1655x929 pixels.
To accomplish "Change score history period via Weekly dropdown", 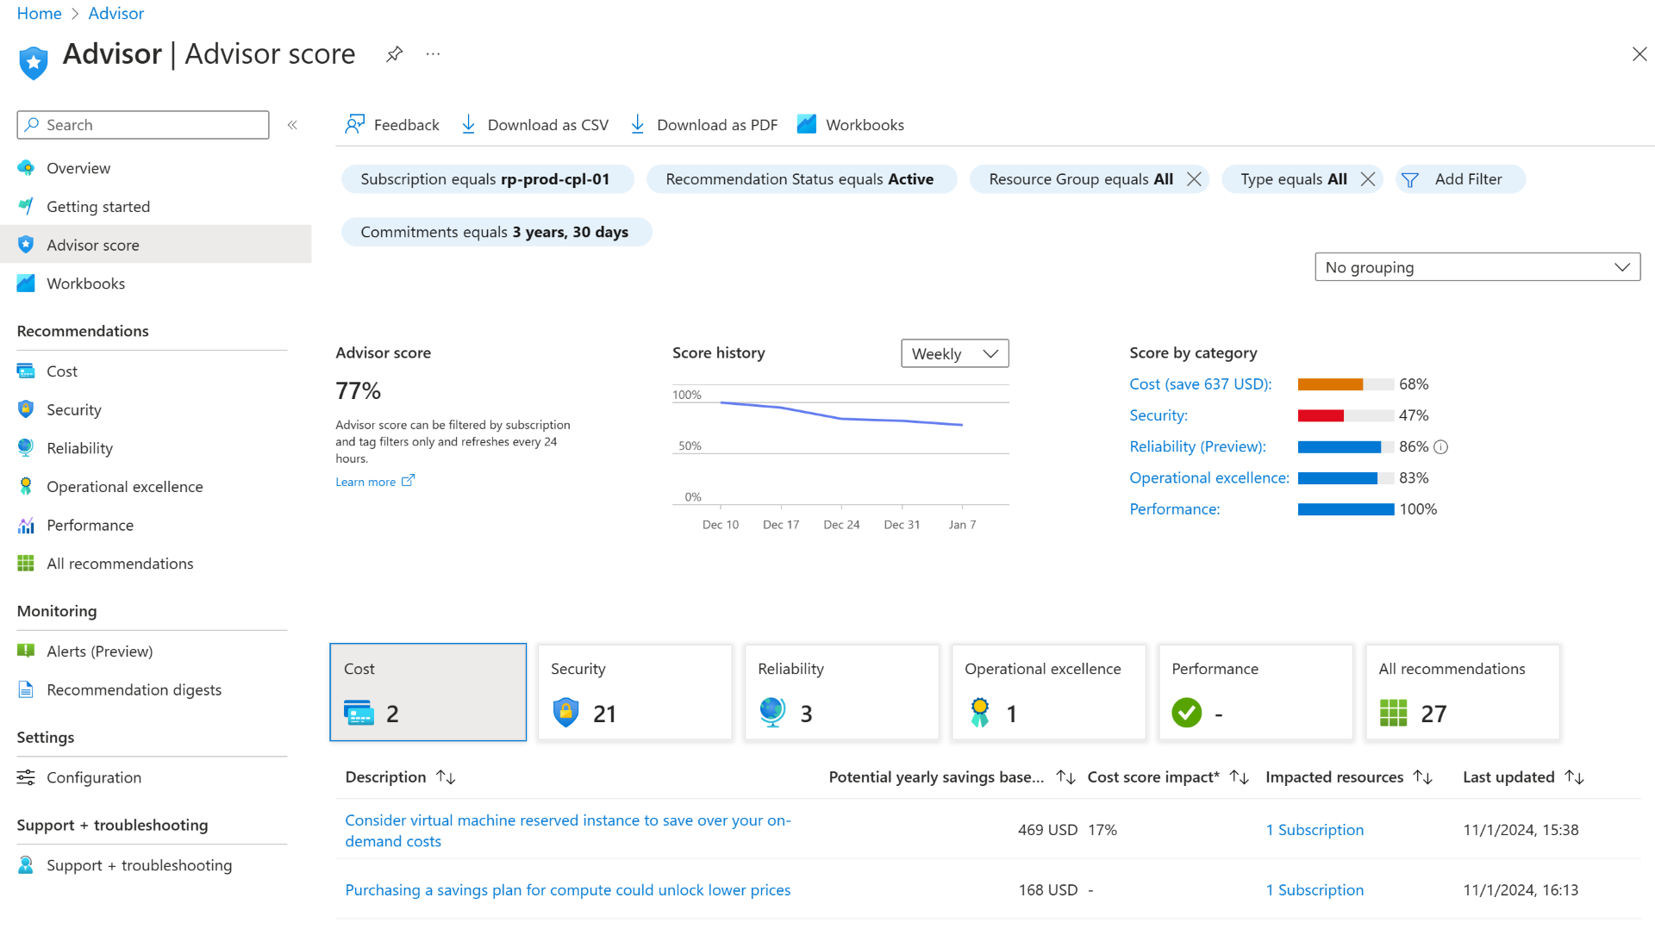I will point(954,353).
